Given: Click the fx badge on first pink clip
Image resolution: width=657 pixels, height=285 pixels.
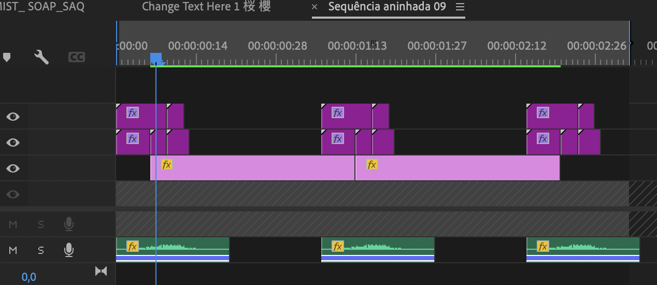Looking at the screenshot, I should coord(166,164).
